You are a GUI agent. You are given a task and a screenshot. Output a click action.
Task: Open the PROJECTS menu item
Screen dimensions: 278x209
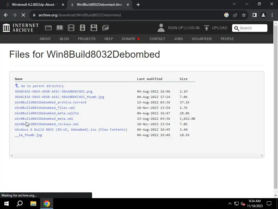pos(87,39)
